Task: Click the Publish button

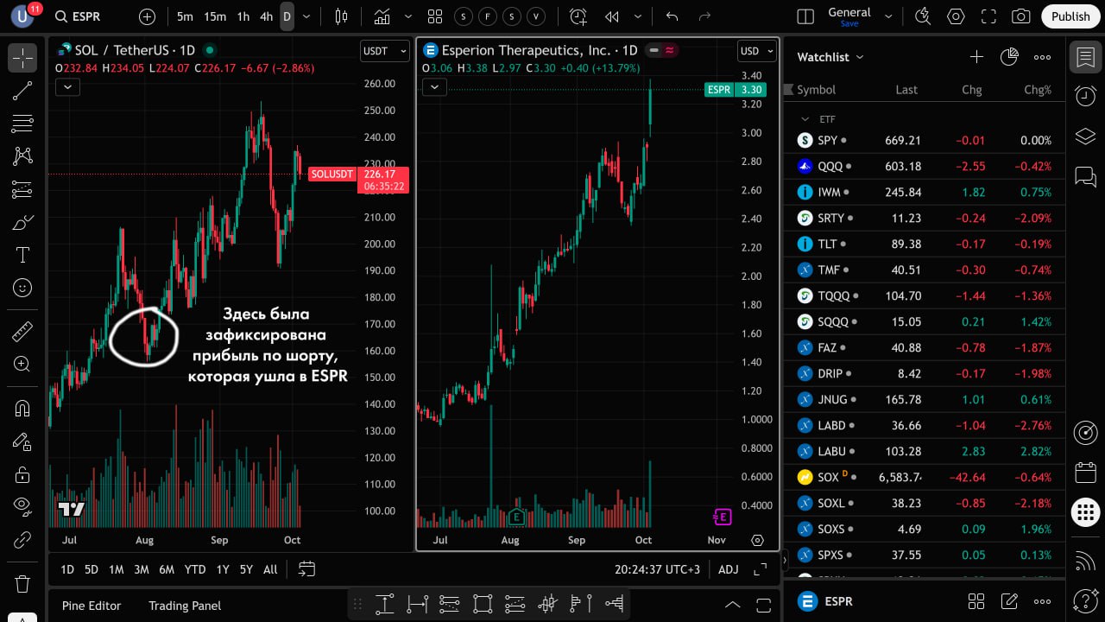Action: [x=1070, y=16]
